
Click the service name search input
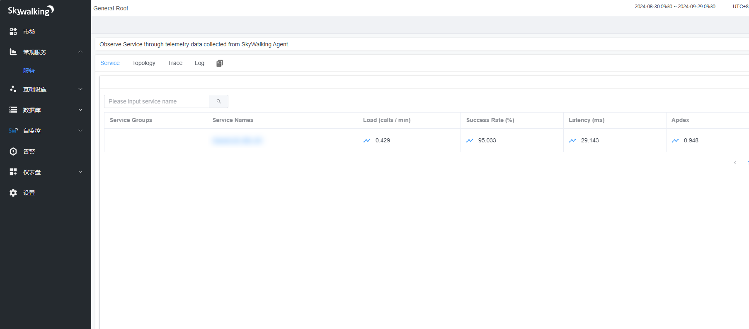pos(157,101)
